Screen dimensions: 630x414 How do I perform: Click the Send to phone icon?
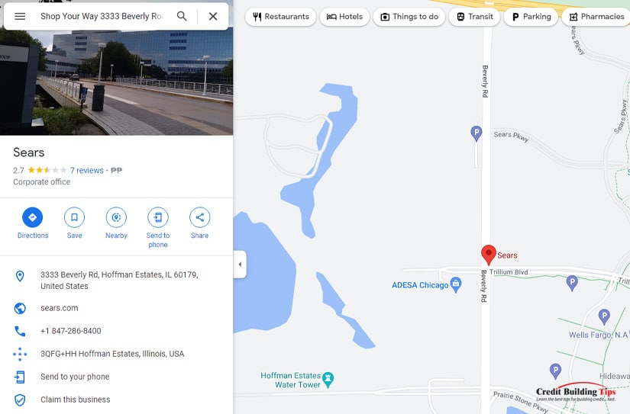(158, 217)
